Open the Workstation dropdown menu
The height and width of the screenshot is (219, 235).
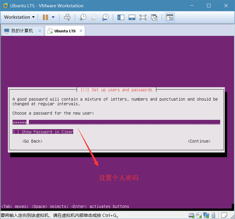pos(19,17)
